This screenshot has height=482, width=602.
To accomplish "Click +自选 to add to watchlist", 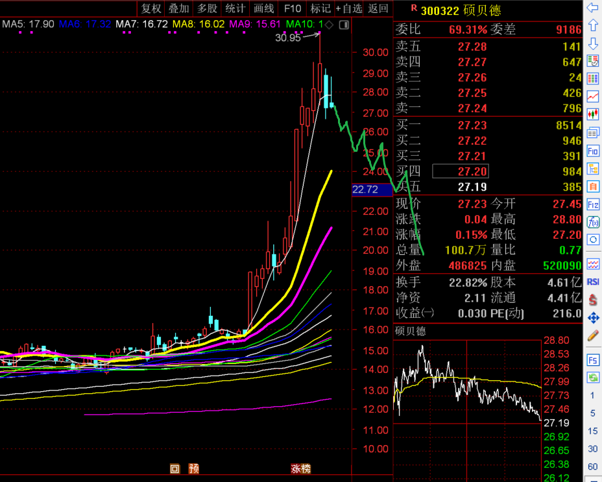I will [x=349, y=8].
